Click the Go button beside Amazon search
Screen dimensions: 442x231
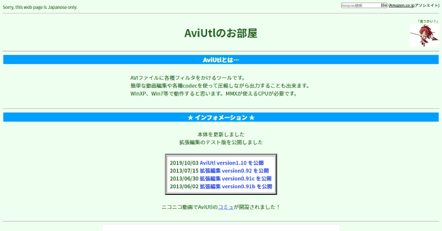click(x=384, y=5)
